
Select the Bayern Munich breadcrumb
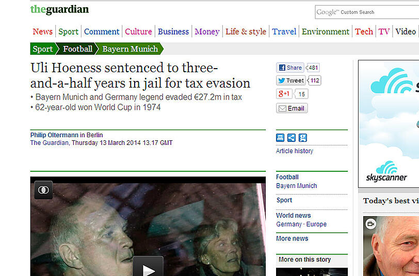pyautogui.click(x=130, y=49)
